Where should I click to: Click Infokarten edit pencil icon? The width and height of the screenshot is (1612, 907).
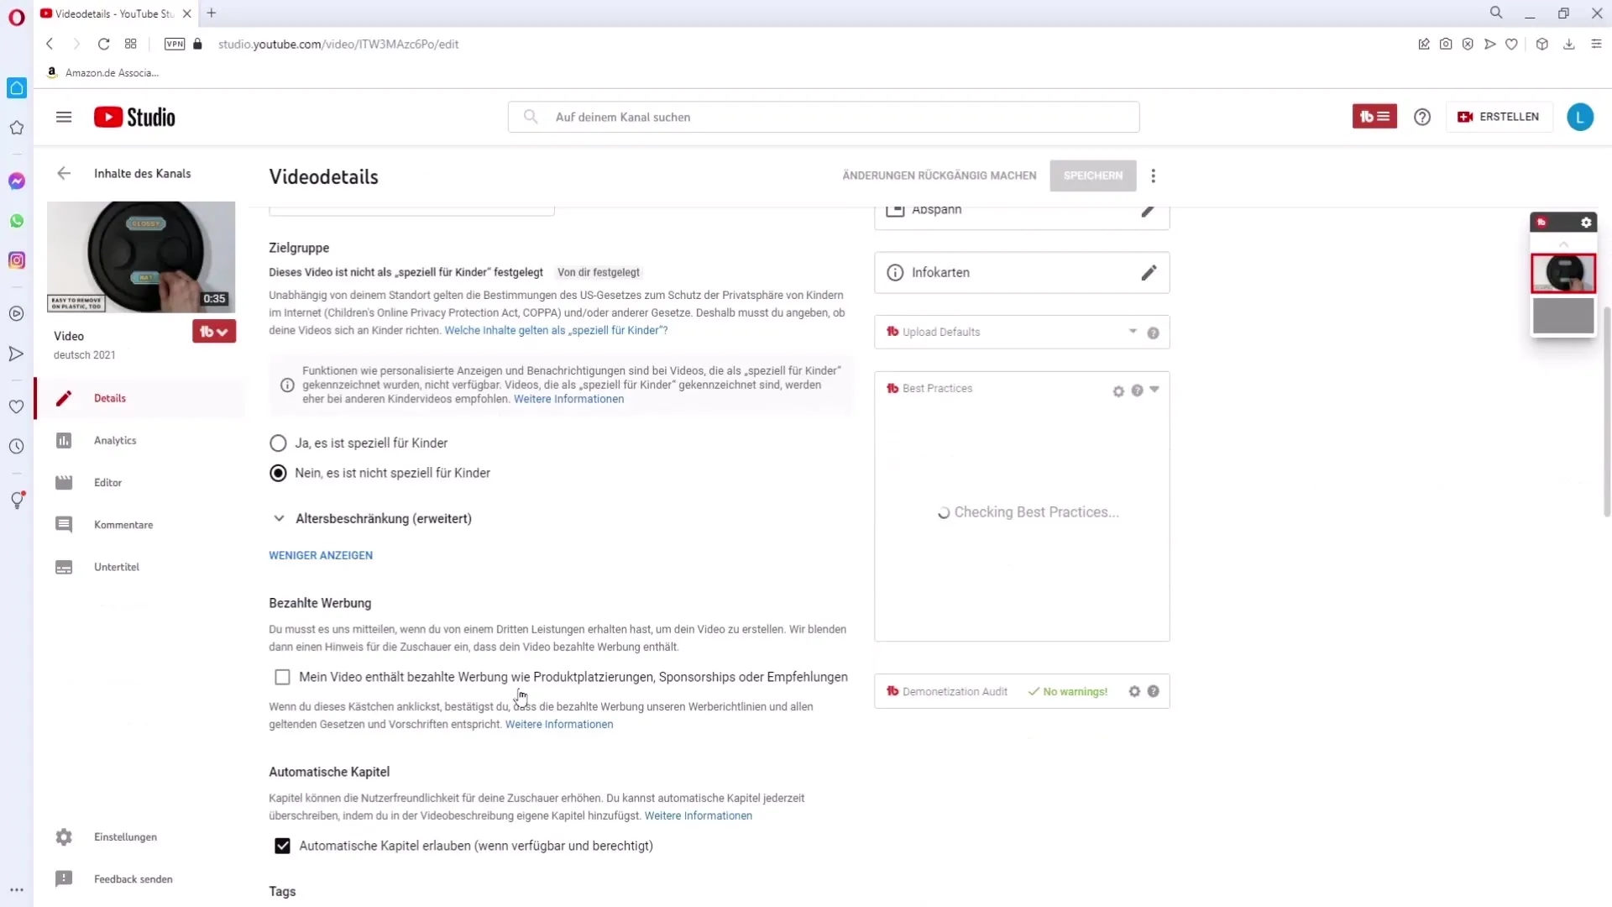pos(1150,272)
